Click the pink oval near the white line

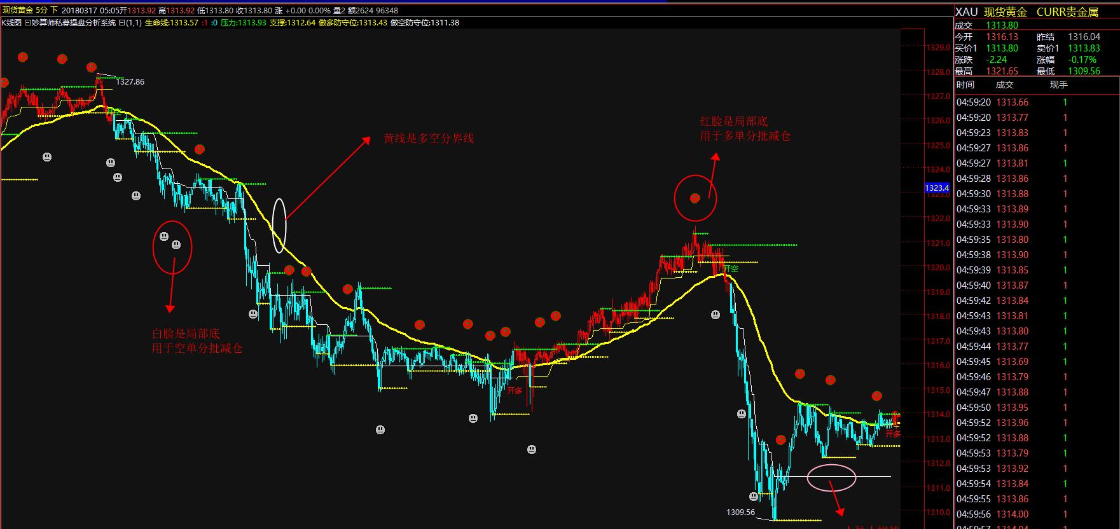[x=831, y=477]
